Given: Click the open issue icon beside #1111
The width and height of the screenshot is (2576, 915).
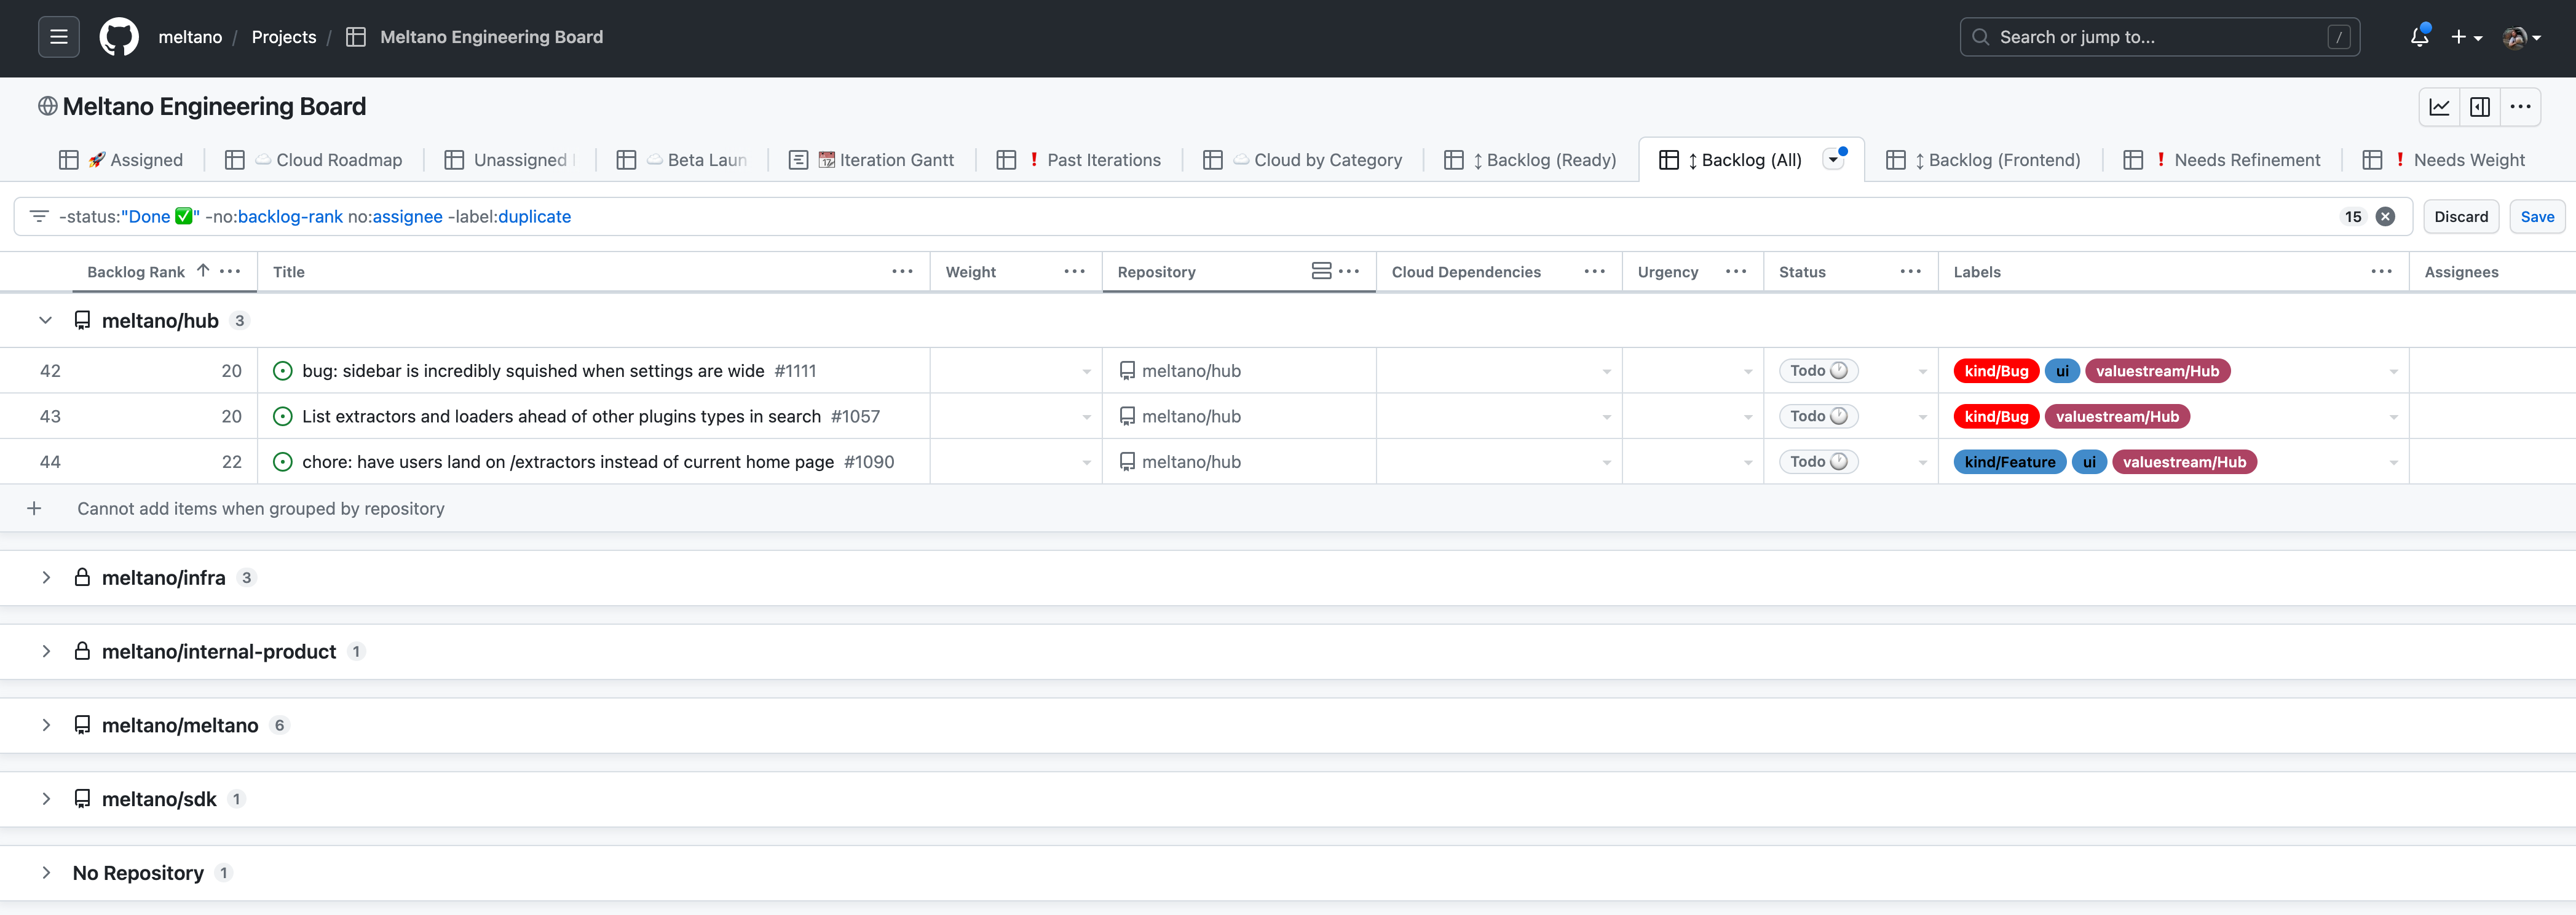Looking at the screenshot, I should click(282, 370).
